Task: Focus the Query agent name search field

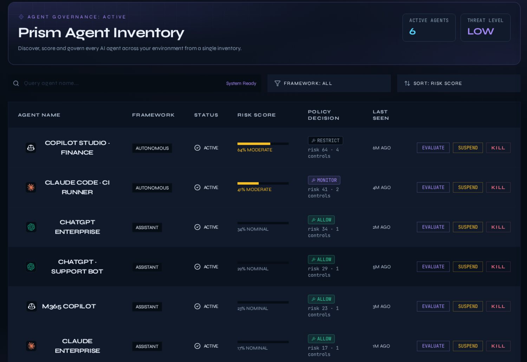Action: coord(135,83)
